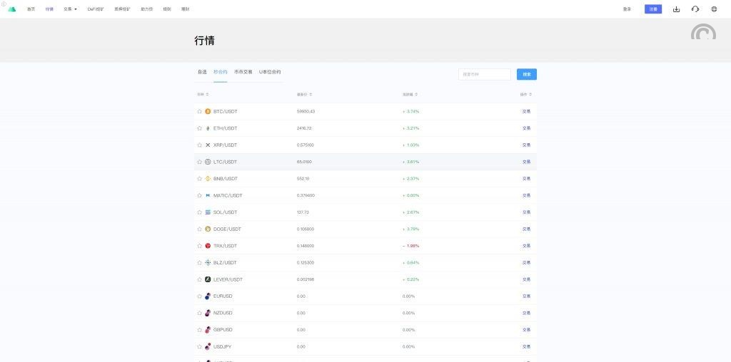Favorite ETH/USDT with its star
731x362 pixels.
(200, 128)
